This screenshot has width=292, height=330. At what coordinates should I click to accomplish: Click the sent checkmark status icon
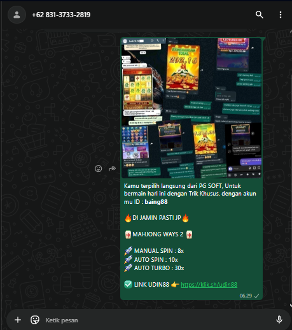pos(256,296)
